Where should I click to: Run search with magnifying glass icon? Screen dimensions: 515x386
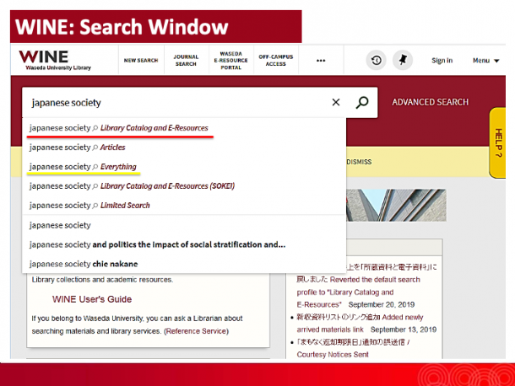tap(362, 102)
